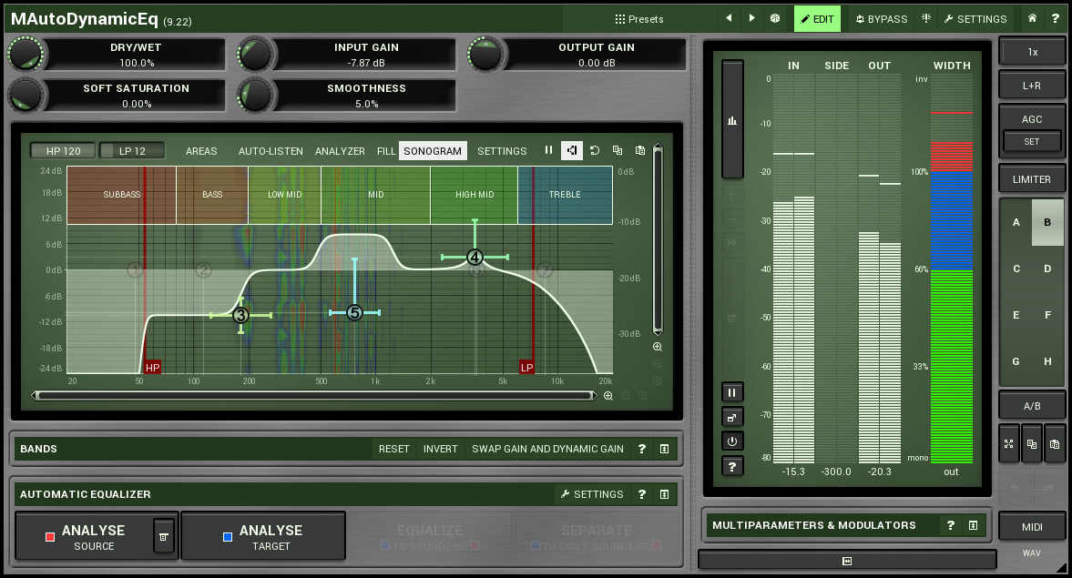Image resolution: width=1072 pixels, height=578 pixels.
Task: Enable AUTO-LISTEN in the EQ toolbar
Action: coord(271,151)
